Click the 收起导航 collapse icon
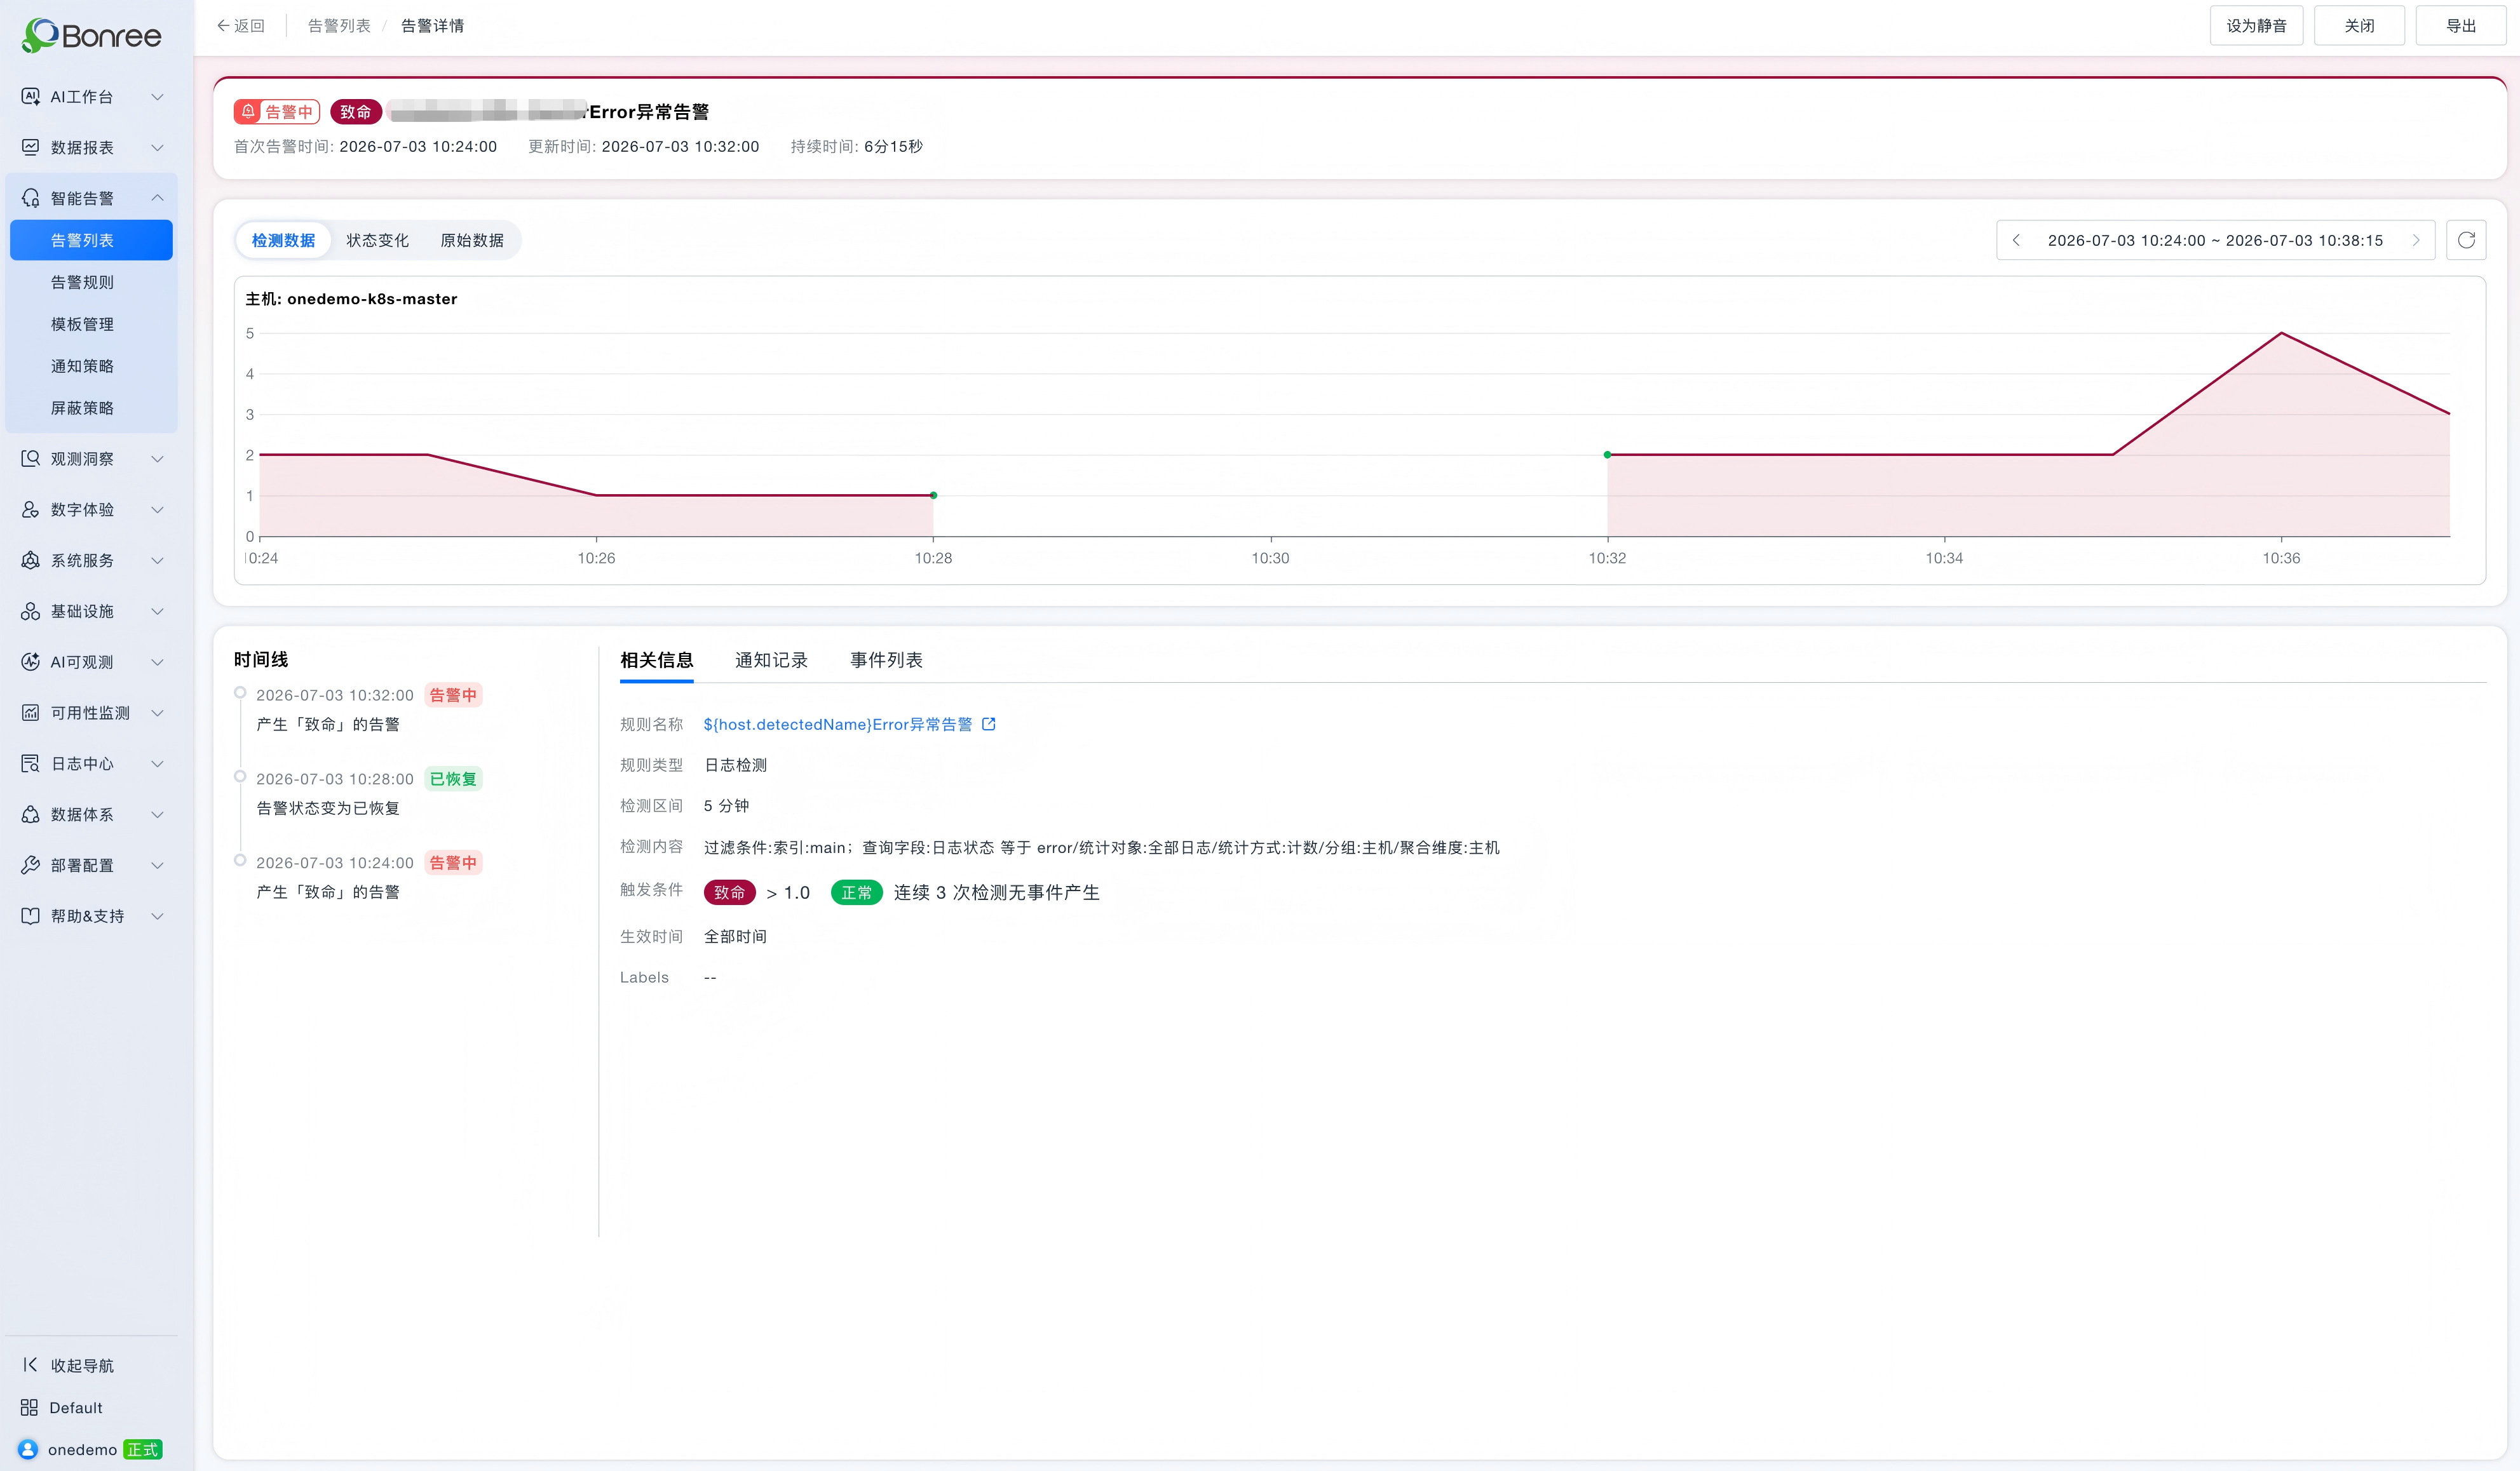This screenshot has width=2520, height=1471. tap(30, 1365)
